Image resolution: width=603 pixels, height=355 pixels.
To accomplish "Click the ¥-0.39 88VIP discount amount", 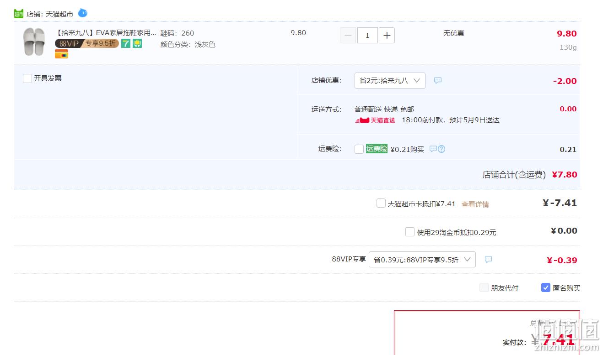I will coord(562,260).
